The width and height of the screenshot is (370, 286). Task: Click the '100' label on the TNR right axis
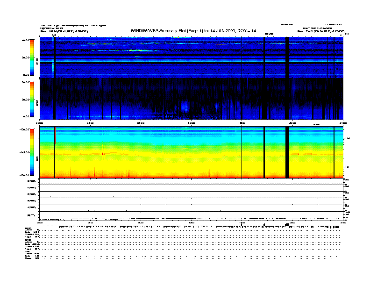coord(348,138)
